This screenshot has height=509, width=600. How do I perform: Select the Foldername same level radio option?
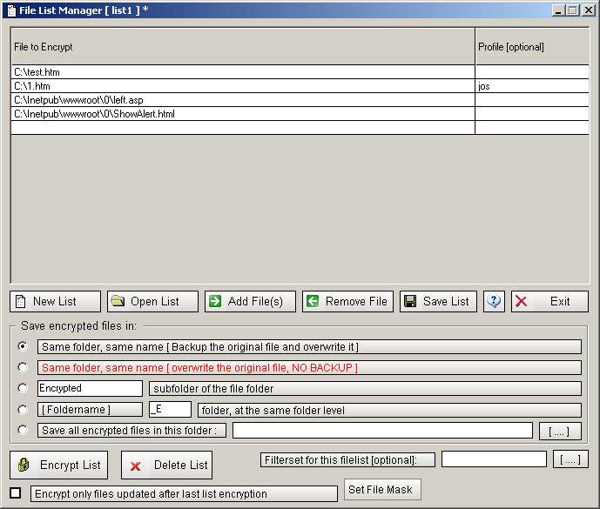pos(23,410)
